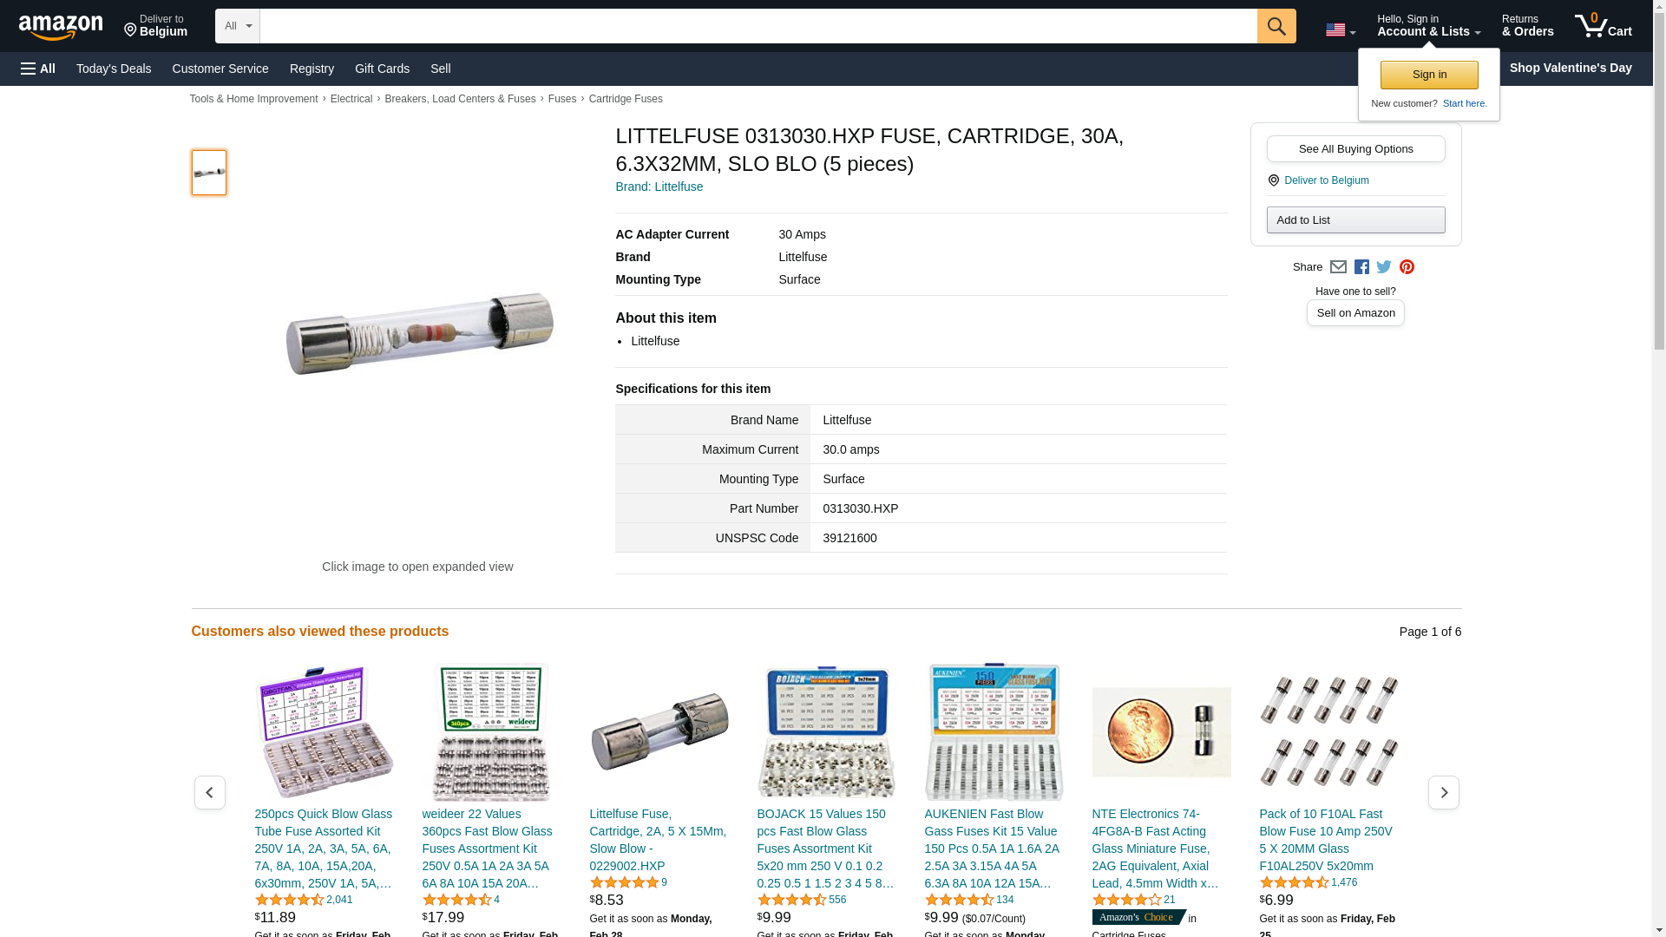
Task: Click the magnifying glass search button
Action: pos(1276,26)
